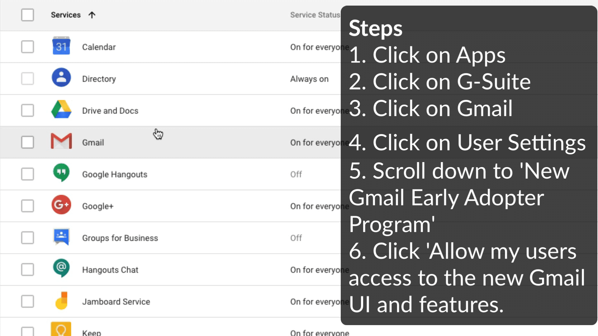Click the Google Hangouts icon
598x336 pixels.
61,174
